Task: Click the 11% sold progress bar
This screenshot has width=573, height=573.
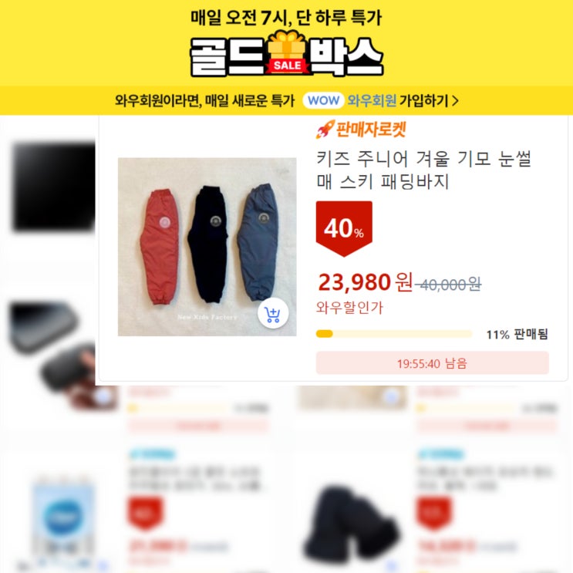Action: 394,334
